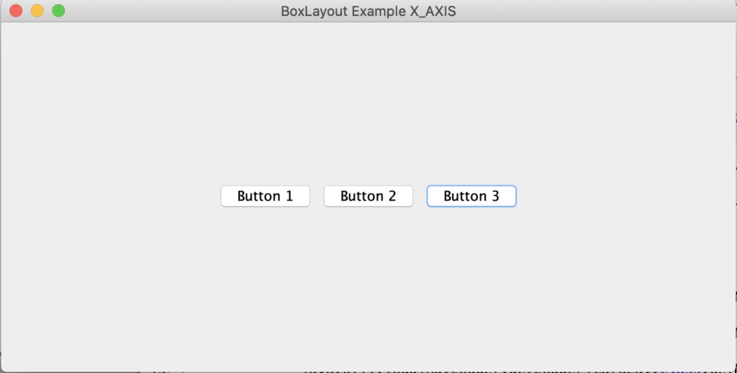
Task: Close the window with the red button
Action: click(16, 11)
